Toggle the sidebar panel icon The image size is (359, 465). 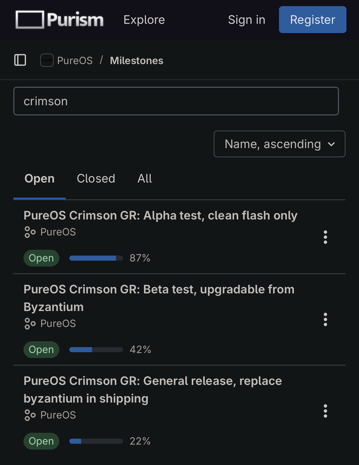[x=20, y=60]
